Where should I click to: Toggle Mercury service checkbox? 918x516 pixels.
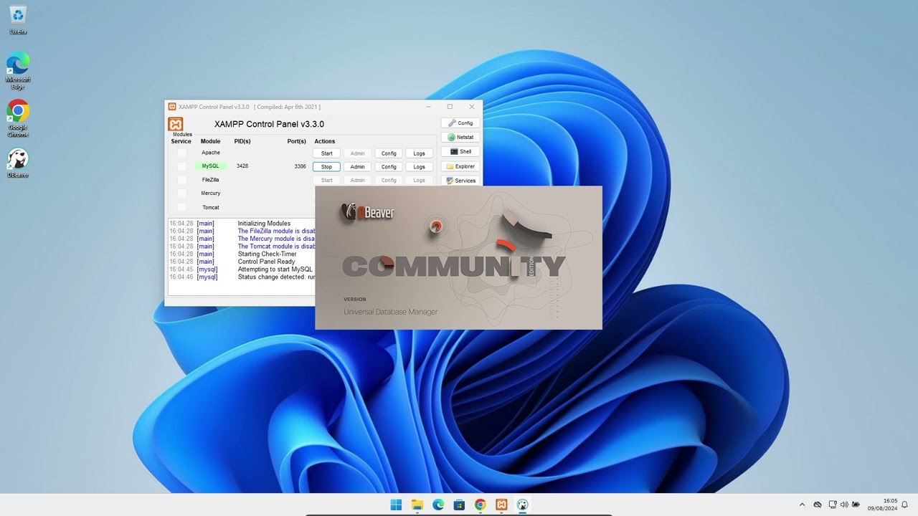pos(181,193)
